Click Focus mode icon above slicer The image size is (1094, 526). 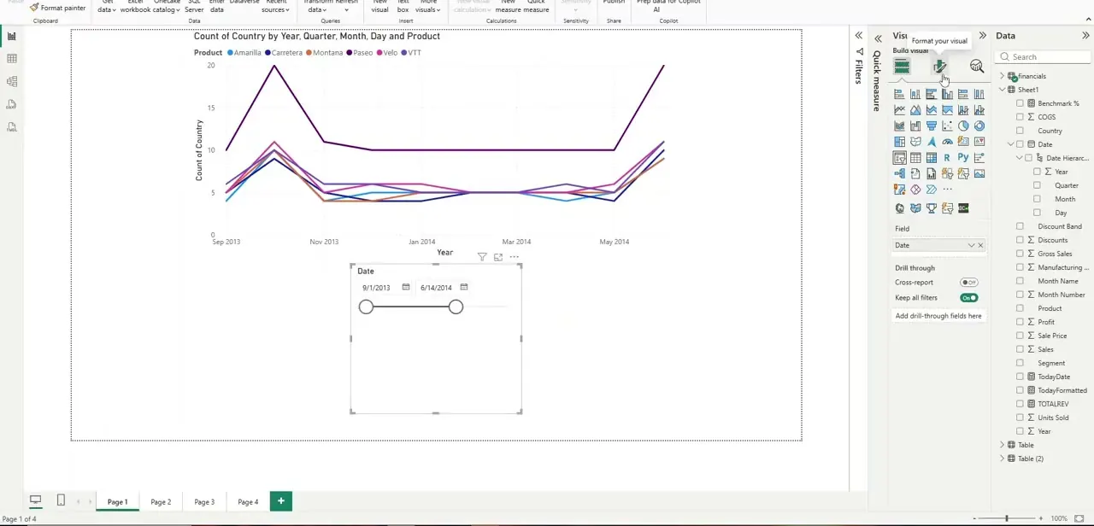tap(498, 257)
